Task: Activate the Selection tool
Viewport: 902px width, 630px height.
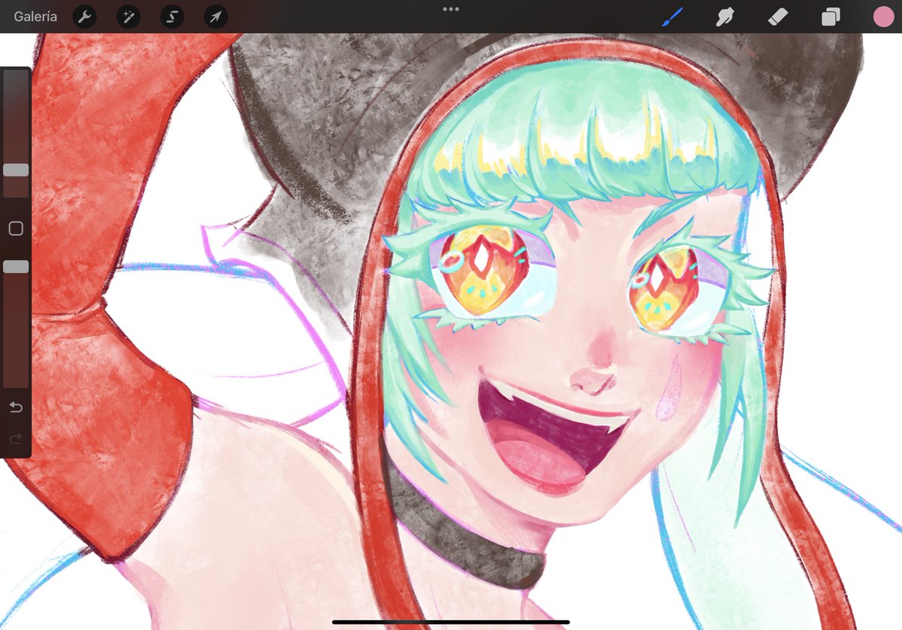Action: point(171,16)
